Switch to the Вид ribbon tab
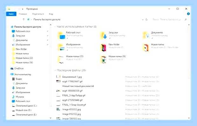Viewport: 197px width, 126px height. tap(51, 14)
